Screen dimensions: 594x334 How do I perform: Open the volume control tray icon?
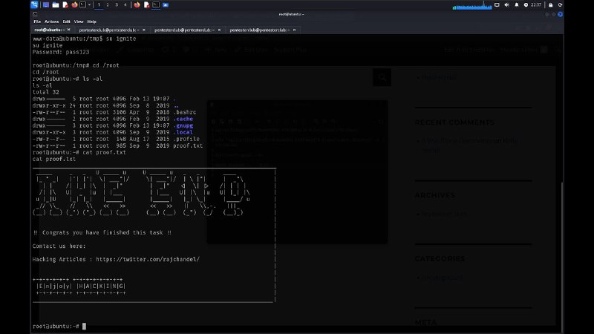pos(507,5)
